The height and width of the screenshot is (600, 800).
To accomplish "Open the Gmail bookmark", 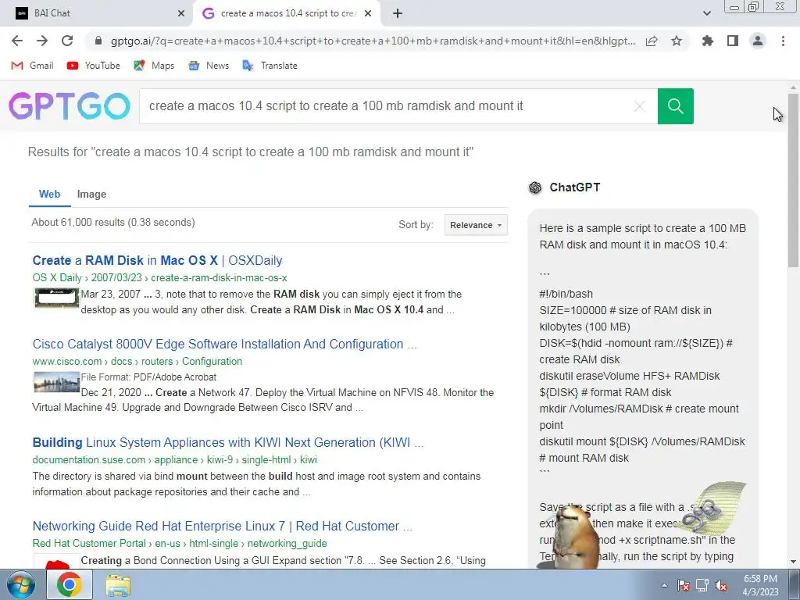I will coord(32,66).
